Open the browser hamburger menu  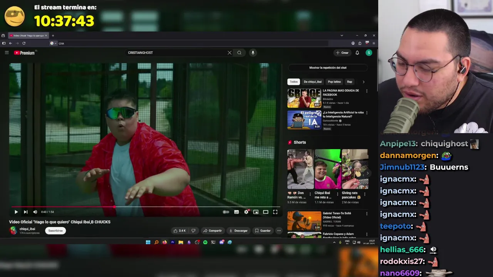click(374, 43)
